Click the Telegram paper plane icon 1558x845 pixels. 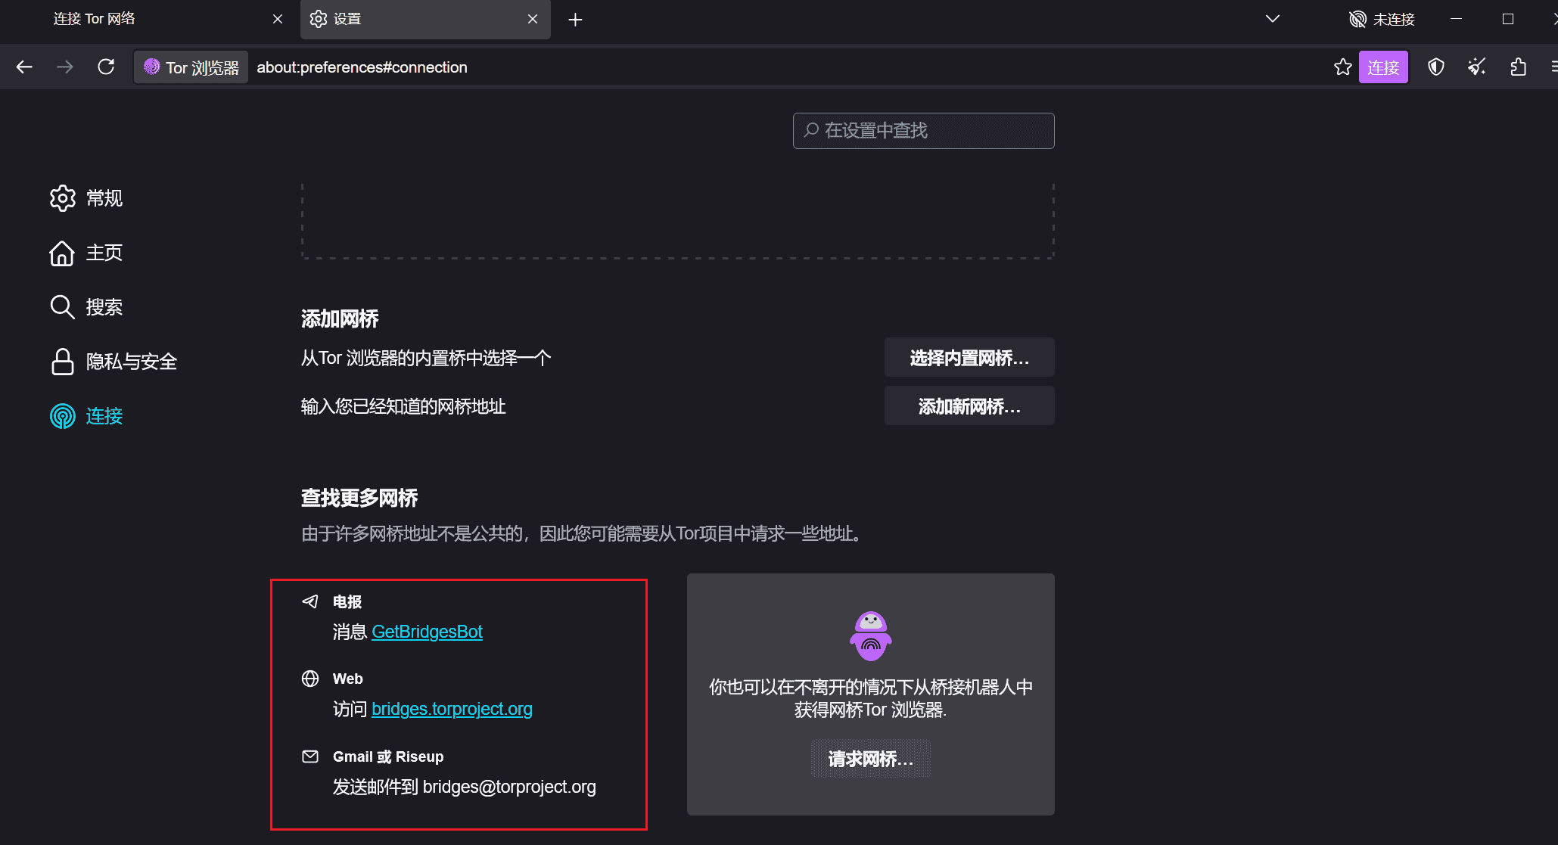tap(310, 601)
